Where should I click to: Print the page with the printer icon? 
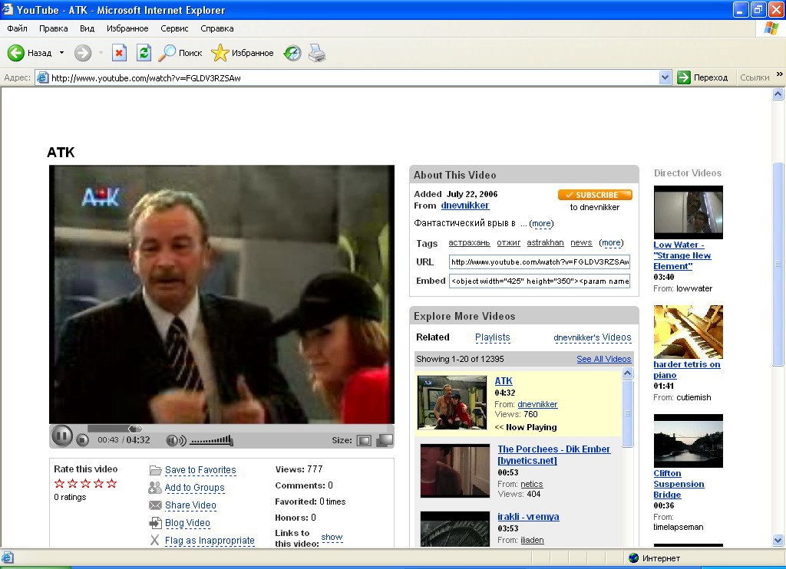pos(317,53)
